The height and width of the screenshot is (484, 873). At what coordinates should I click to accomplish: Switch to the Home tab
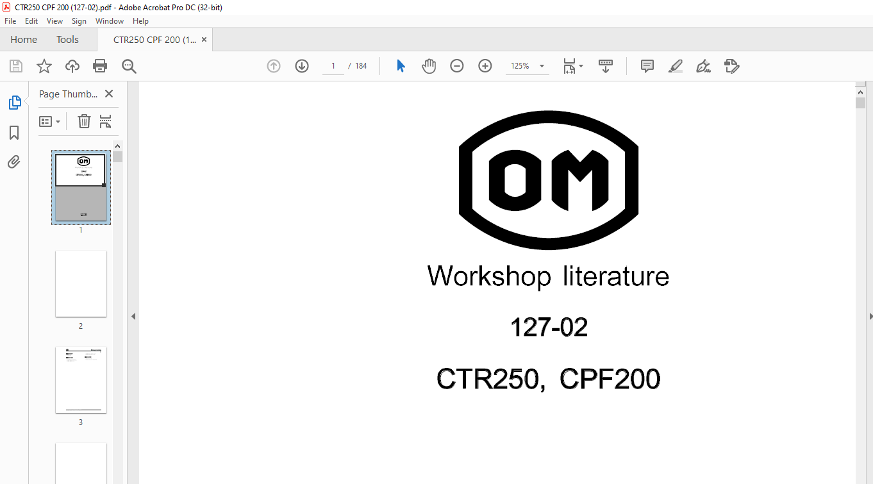pyautogui.click(x=24, y=39)
